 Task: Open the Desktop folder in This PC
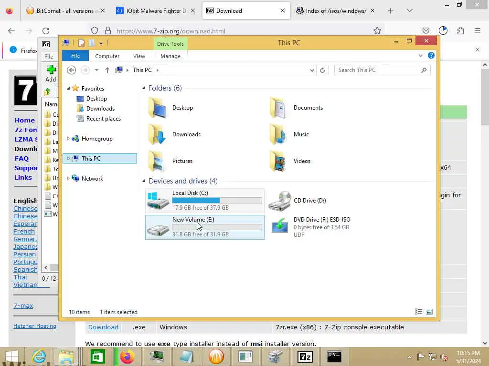[x=170, y=108]
